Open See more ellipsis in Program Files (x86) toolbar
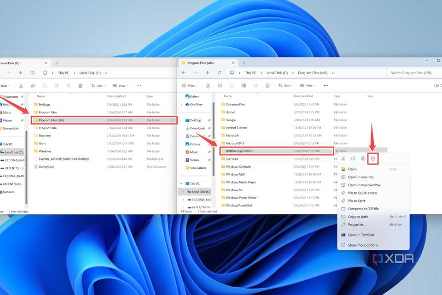Image resolution: width=442 pixels, height=295 pixels. (x=326, y=86)
